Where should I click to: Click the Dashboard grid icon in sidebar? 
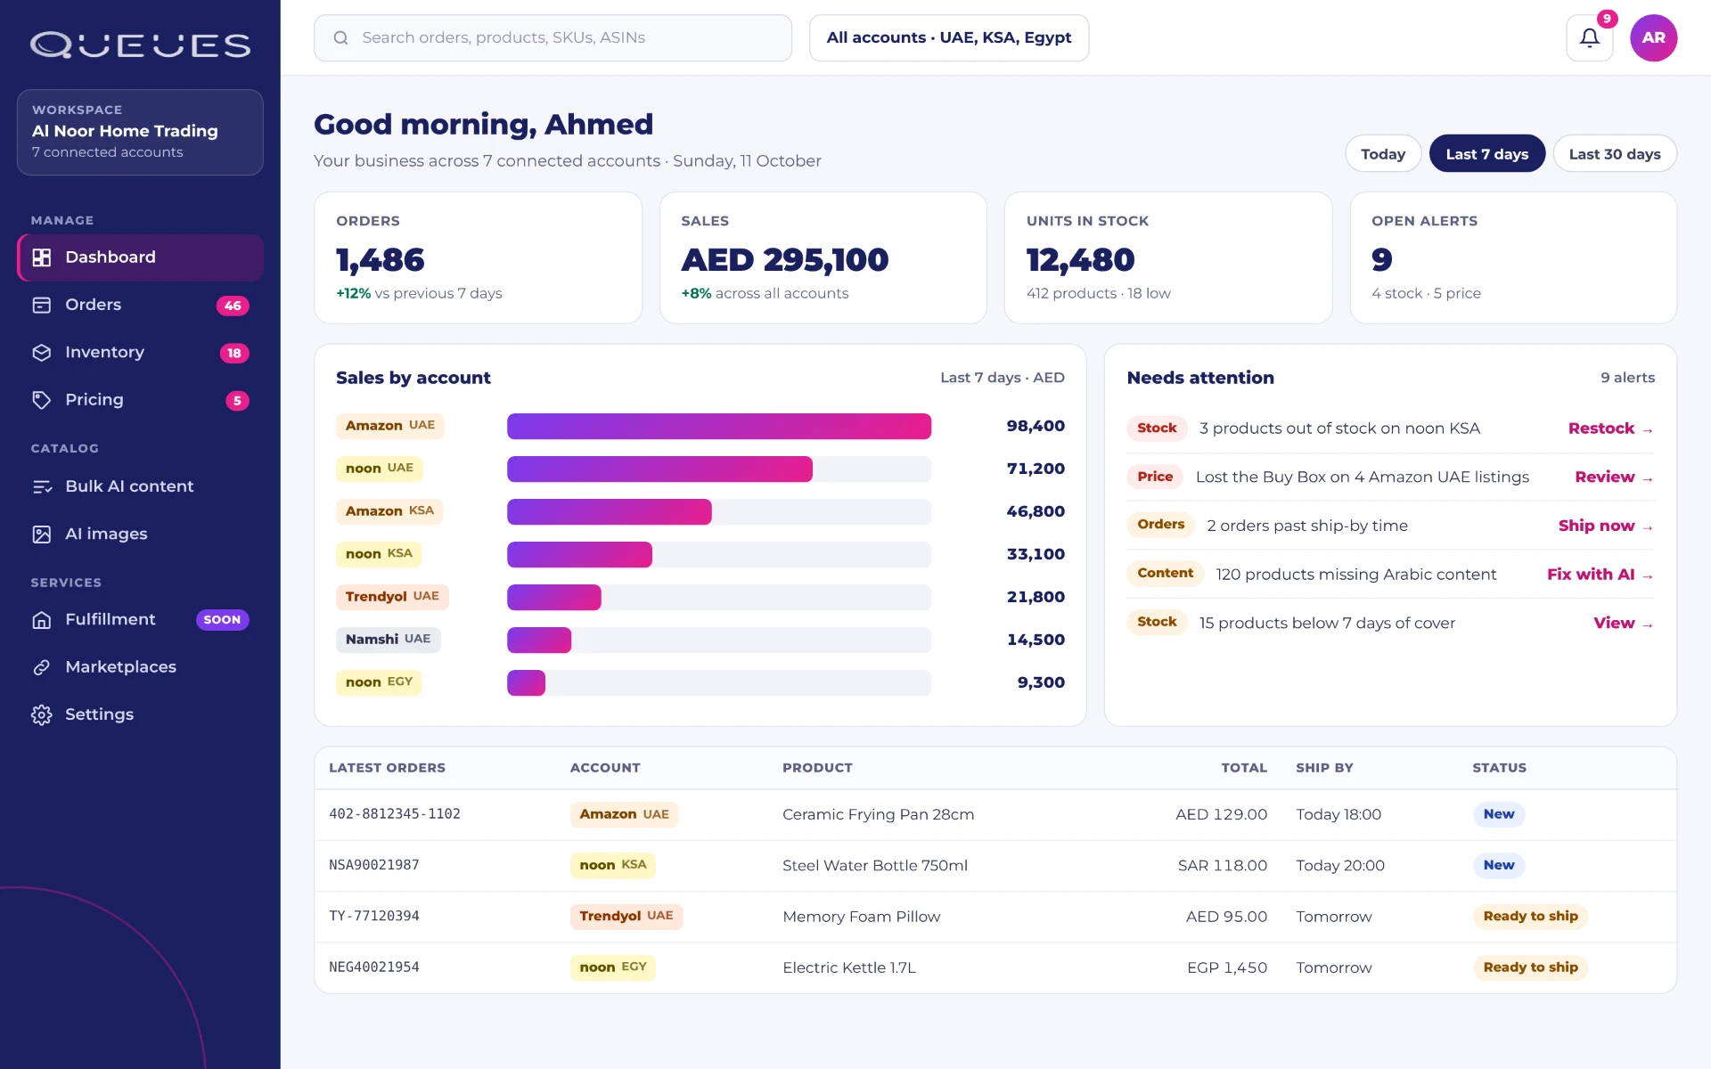click(x=42, y=257)
